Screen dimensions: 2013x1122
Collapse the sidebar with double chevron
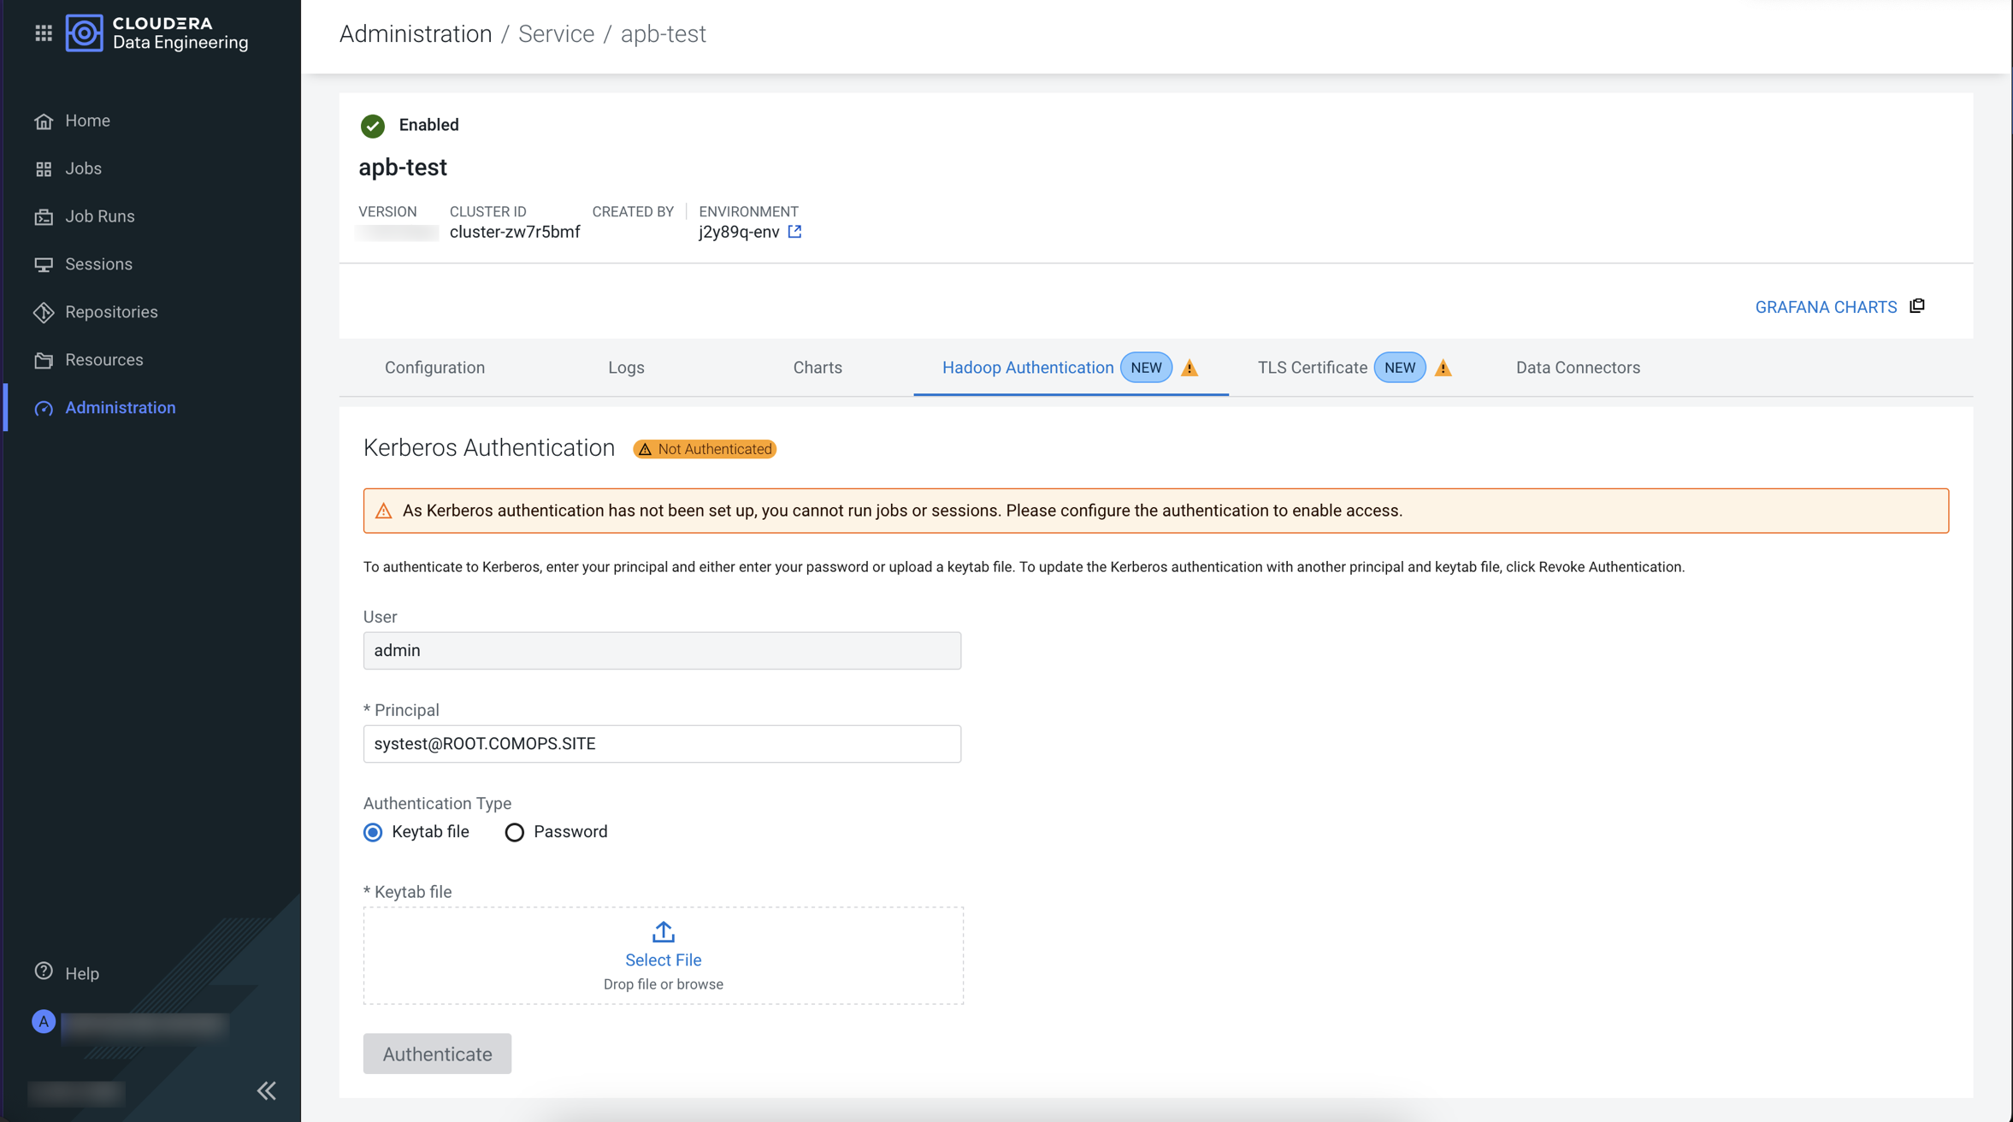pyautogui.click(x=266, y=1090)
